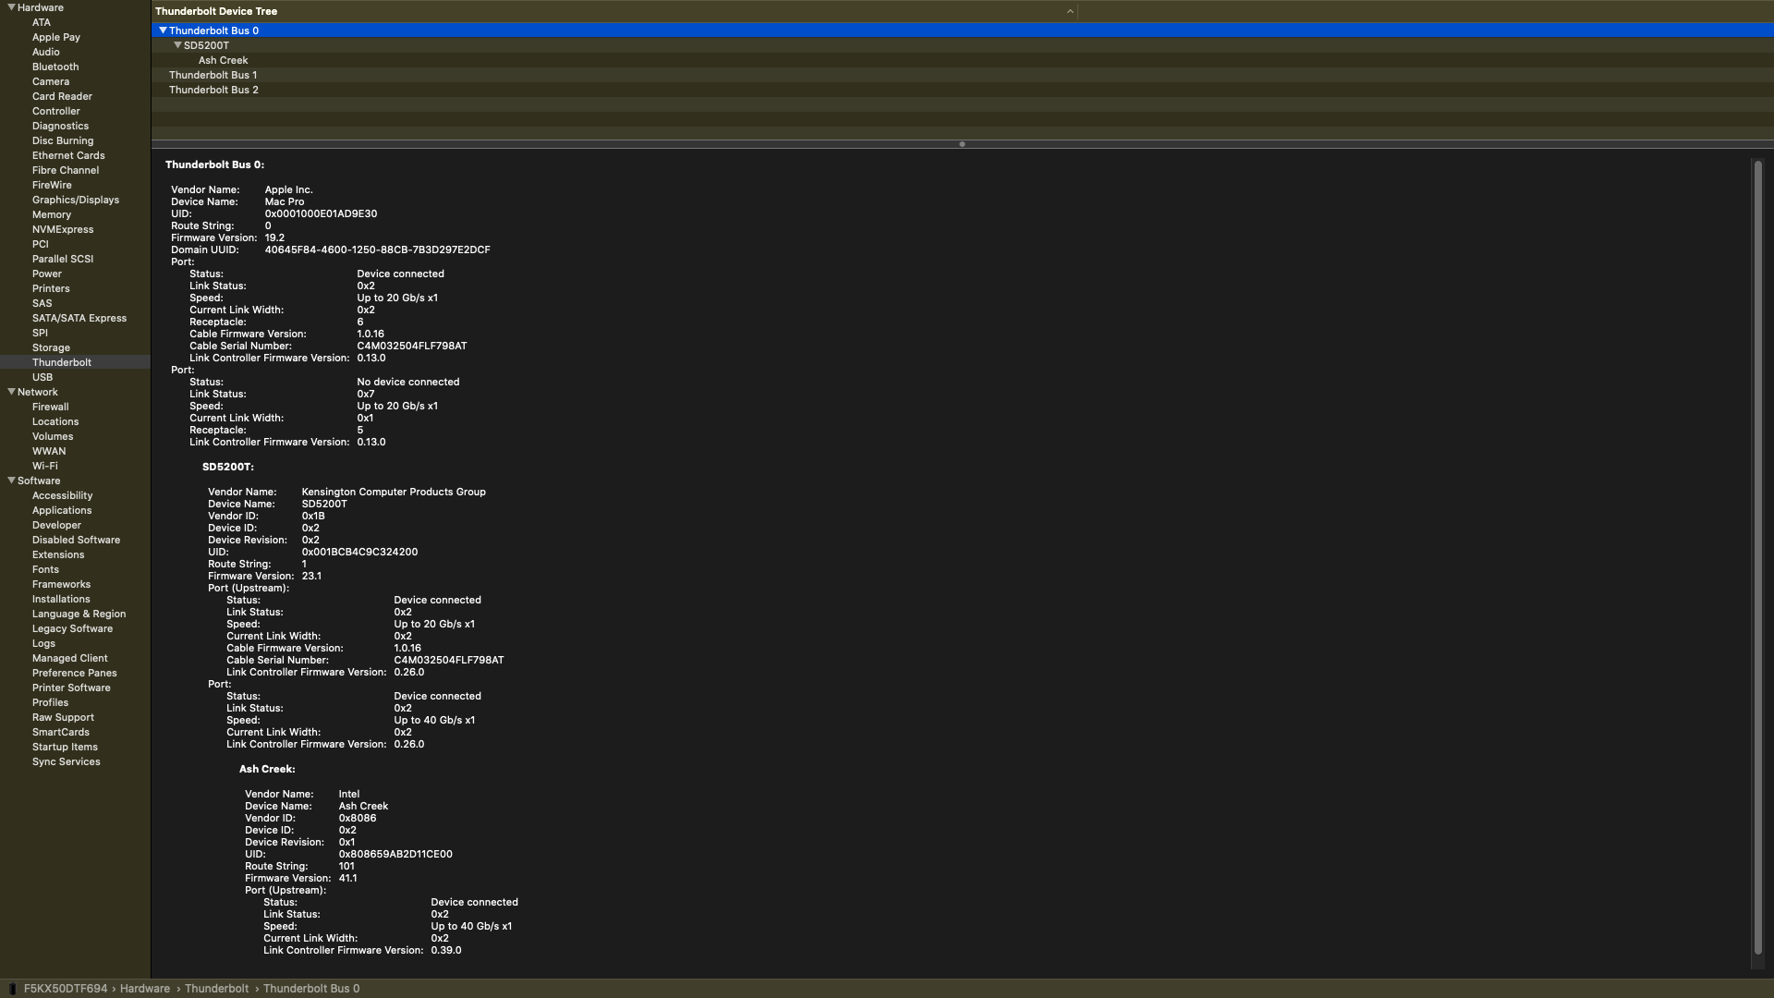Click Thunderbolt Device Tree column header

click(x=216, y=11)
